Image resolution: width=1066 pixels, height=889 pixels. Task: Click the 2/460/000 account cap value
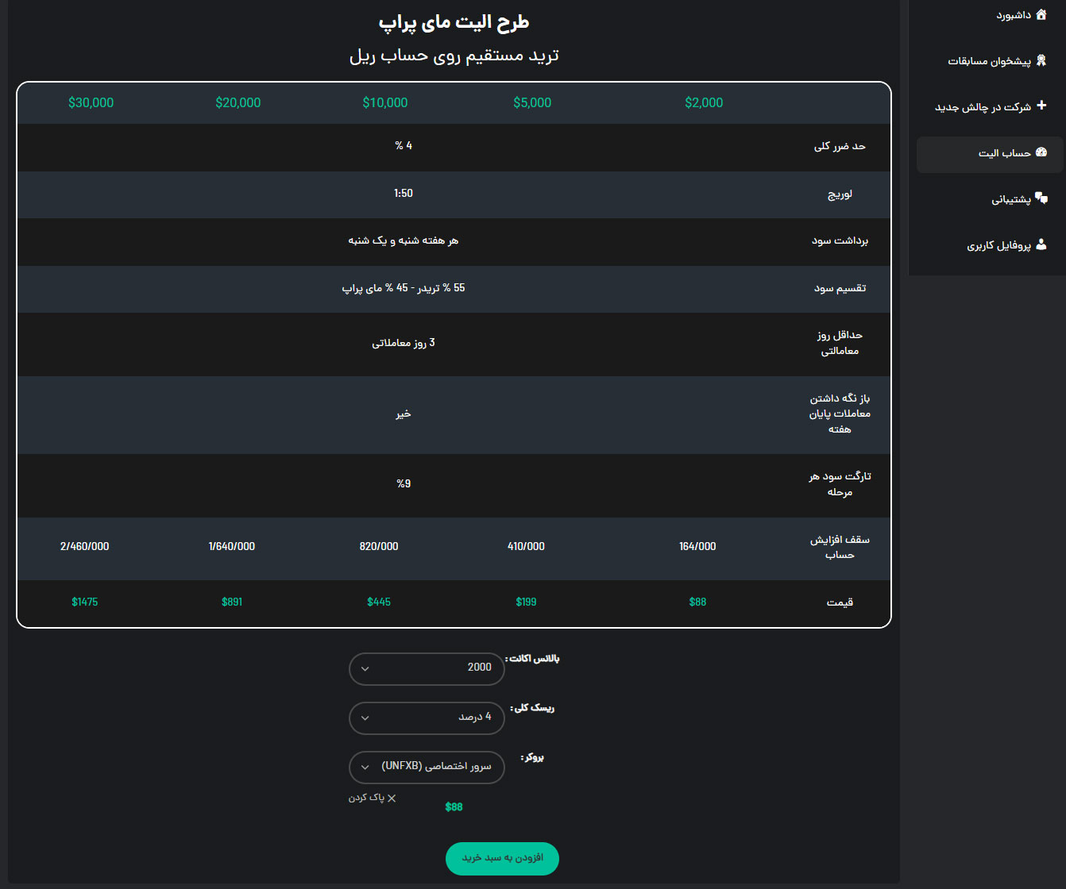point(85,546)
